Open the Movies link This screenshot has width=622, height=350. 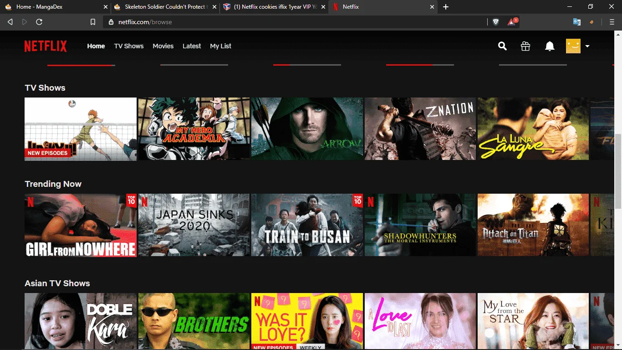pos(163,46)
